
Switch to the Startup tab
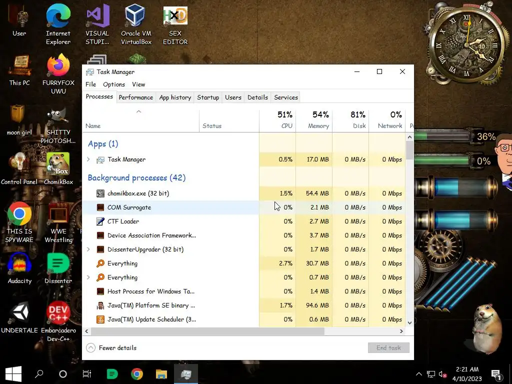(x=208, y=97)
